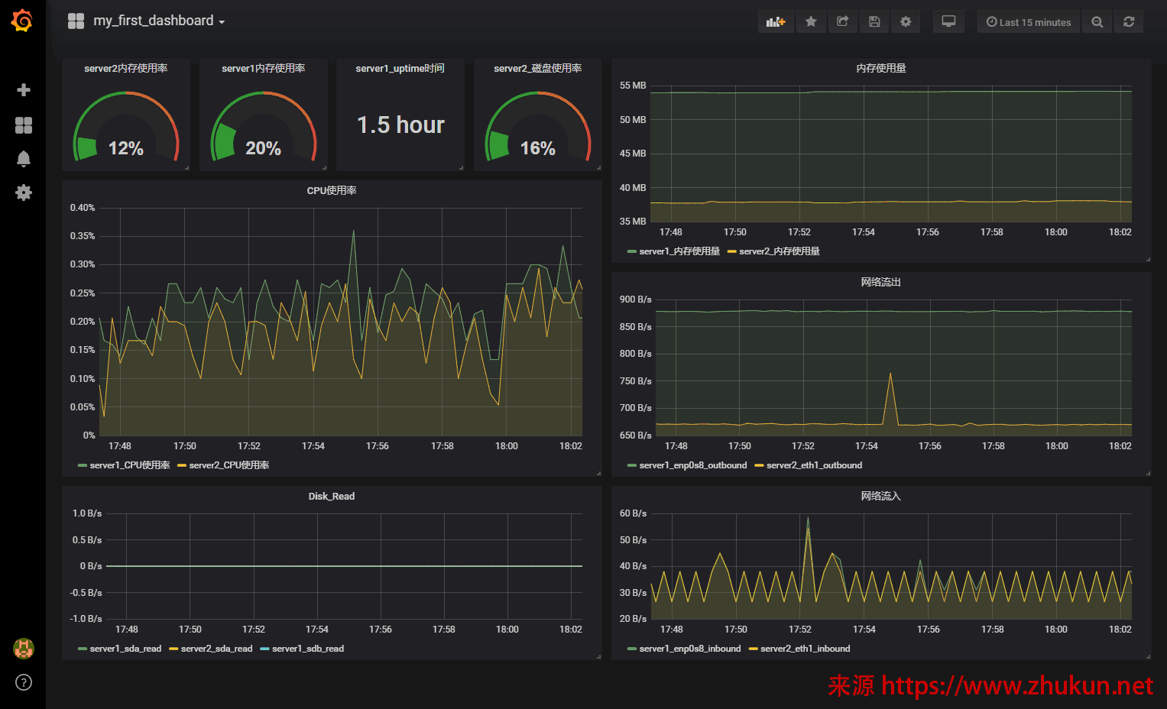Refresh the dashboard
1167x709 pixels.
point(1129,22)
